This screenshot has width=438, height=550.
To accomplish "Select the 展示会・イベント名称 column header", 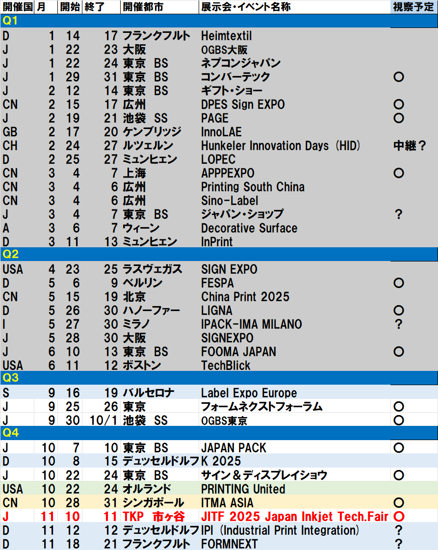I will [x=295, y=7].
